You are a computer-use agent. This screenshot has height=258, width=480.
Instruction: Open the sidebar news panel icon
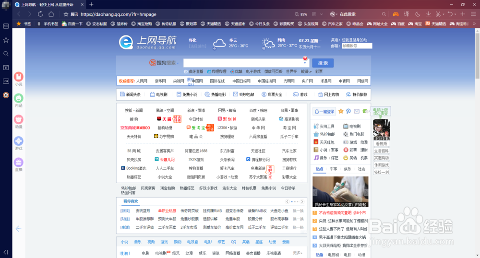click(x=6, y=26)
